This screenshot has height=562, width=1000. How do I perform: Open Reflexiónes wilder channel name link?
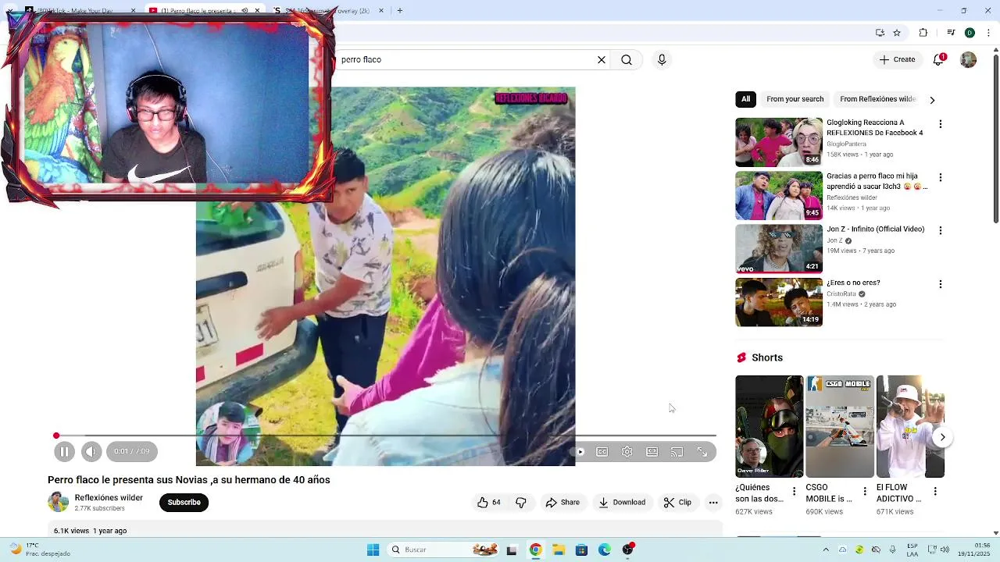109,497
